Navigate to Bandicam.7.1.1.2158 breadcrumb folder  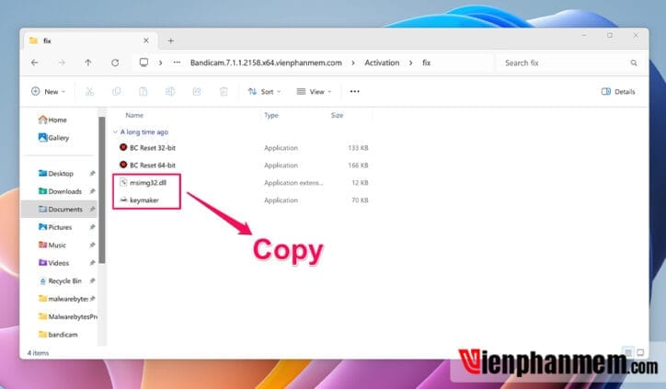coord(266,63)
